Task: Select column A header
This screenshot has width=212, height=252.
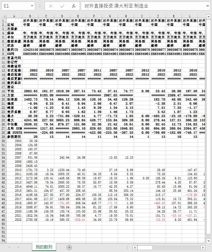Action: point(14,16)
